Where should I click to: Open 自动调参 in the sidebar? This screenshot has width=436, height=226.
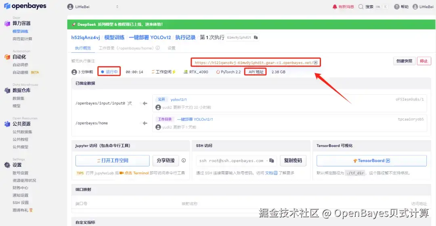tap(20, 65)
